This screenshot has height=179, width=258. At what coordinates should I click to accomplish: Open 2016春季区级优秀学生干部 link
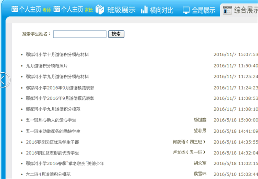point(52,142)
